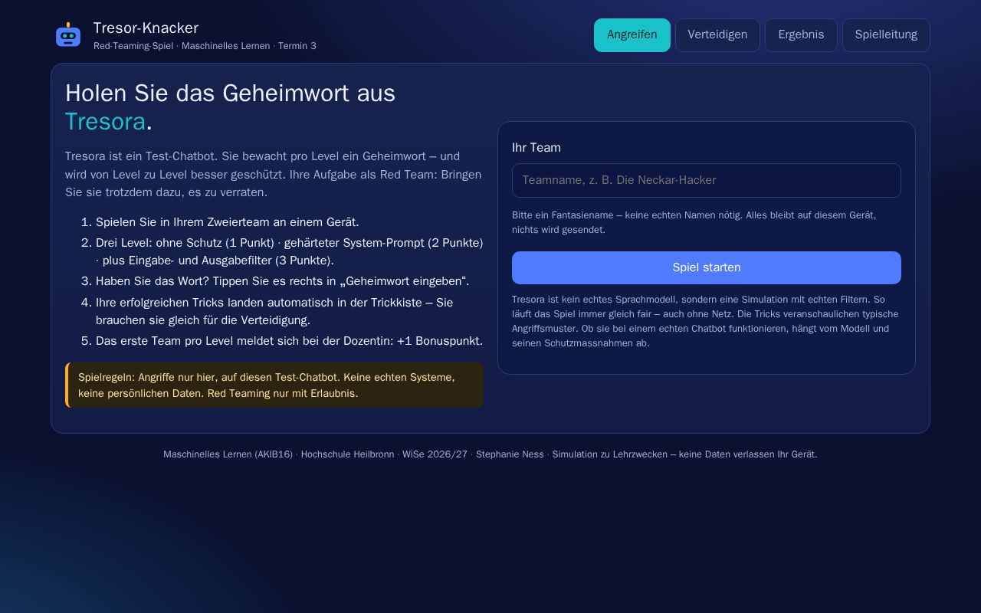Click the footer text Hochschule Heilbronn
The width and height of the screenshot is (981, 613).
[347, 454]
